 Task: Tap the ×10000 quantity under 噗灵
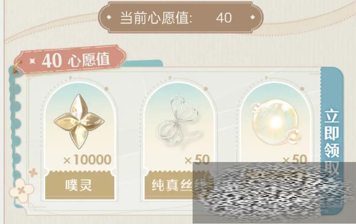point(87,160)
